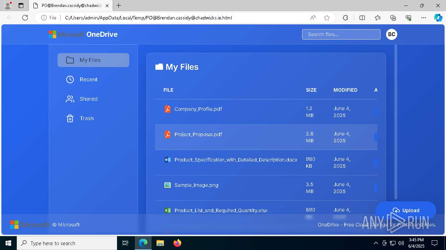Open Product_Specification_with_Detailed_Description.docx
The image size is (446, 250).
pyautogui.click(x=236, y=160)
